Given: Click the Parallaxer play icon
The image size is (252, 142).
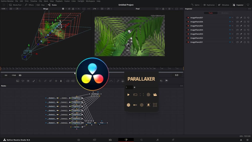Looking at the screenshot, I should click(x=128, y=95).
